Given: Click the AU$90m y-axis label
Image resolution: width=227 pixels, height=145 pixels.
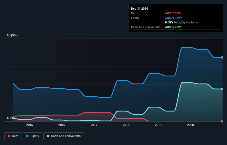Looking at the screenshot, I should click(12, 35).
